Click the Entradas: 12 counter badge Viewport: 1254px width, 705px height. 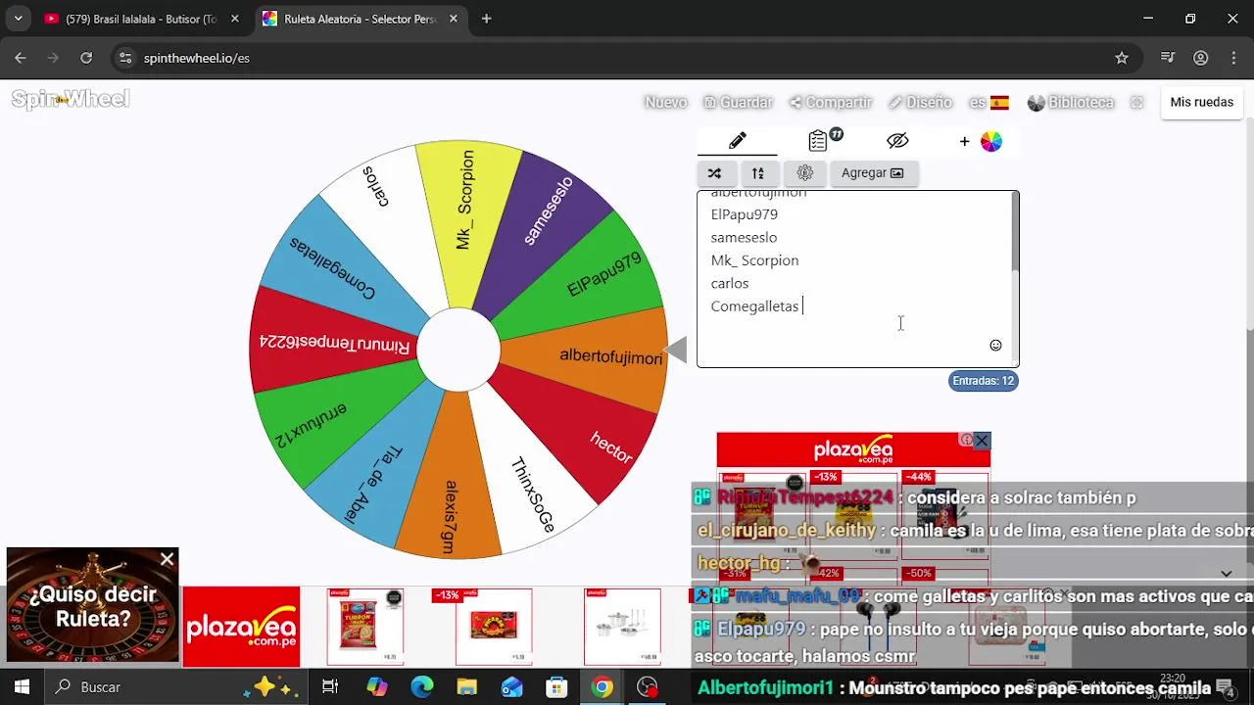pyautogui.click(x=984, y=381)
